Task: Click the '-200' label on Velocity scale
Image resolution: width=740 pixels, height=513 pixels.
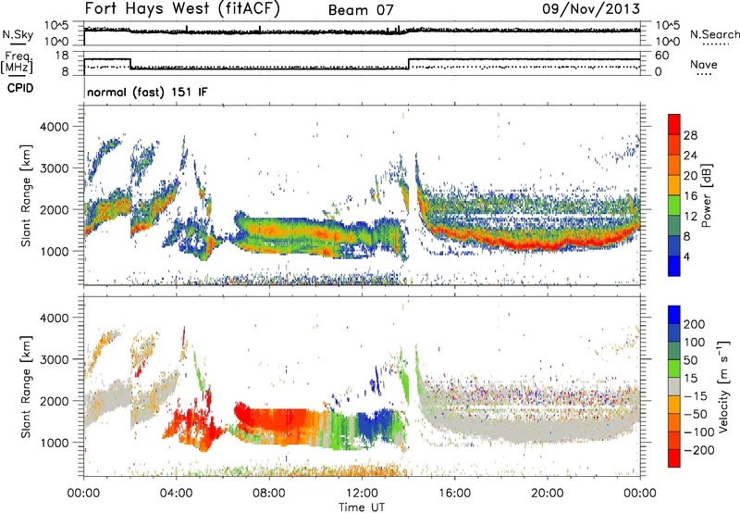Action: (699, 450)
